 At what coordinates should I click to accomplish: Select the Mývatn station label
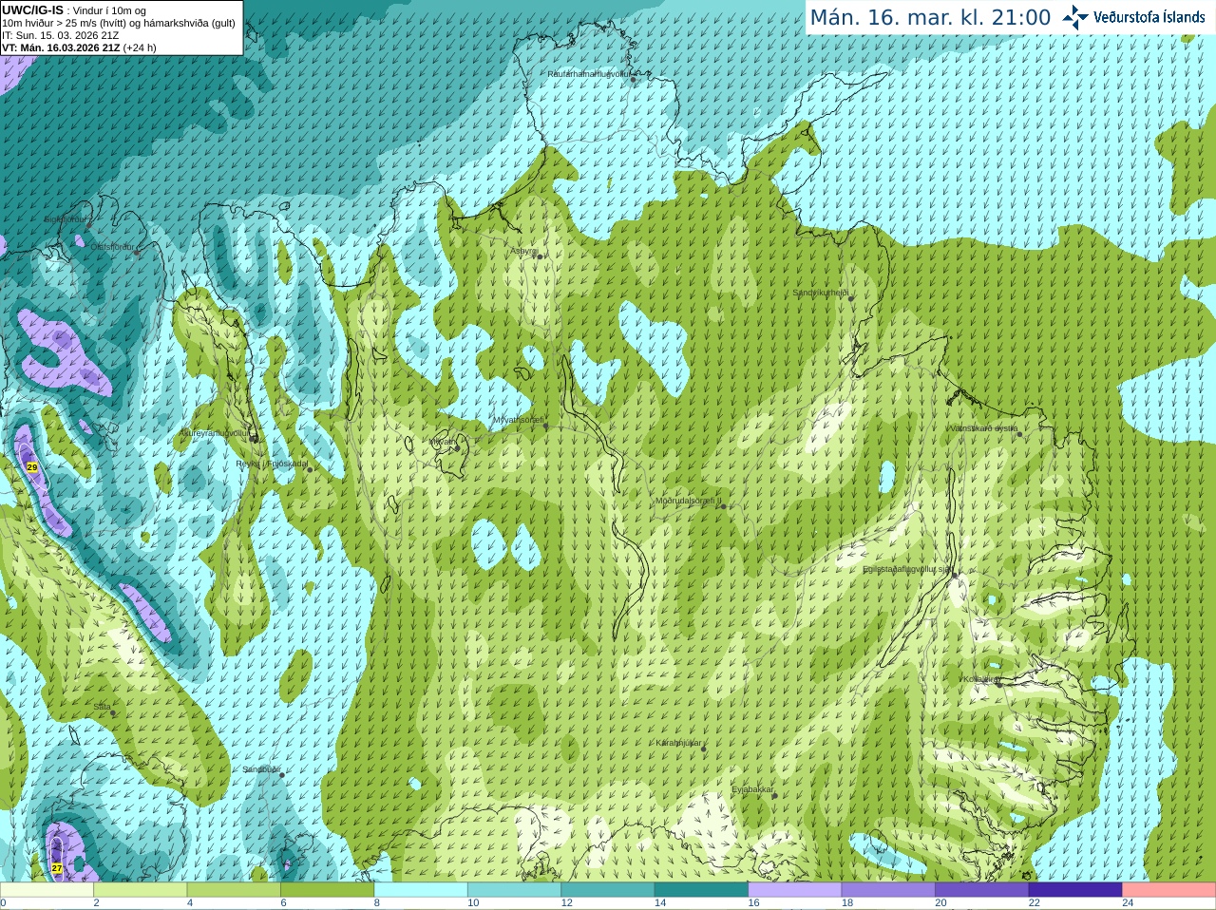point(443,442)
